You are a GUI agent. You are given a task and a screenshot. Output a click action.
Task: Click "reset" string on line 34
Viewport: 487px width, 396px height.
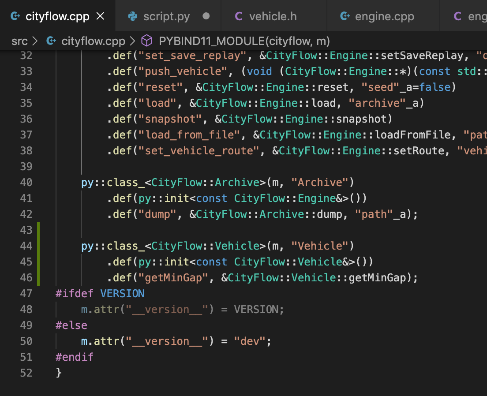click(x=161, y=87)
